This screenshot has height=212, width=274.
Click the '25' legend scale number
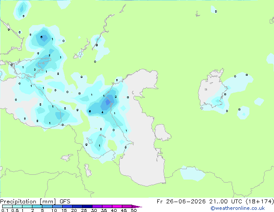pyautogui.click(x=84, y=210)
